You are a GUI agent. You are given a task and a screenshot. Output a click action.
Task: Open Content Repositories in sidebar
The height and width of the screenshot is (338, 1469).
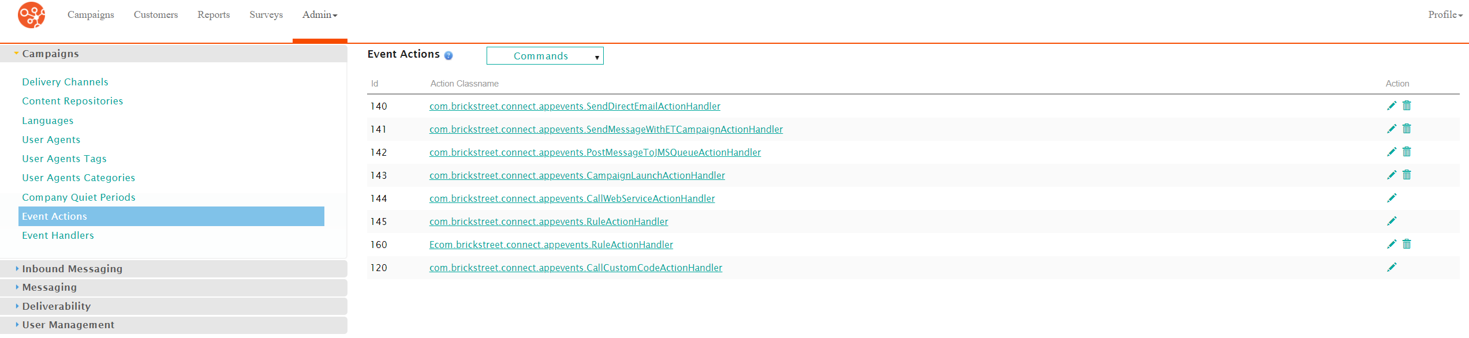[x=73, y=101]
